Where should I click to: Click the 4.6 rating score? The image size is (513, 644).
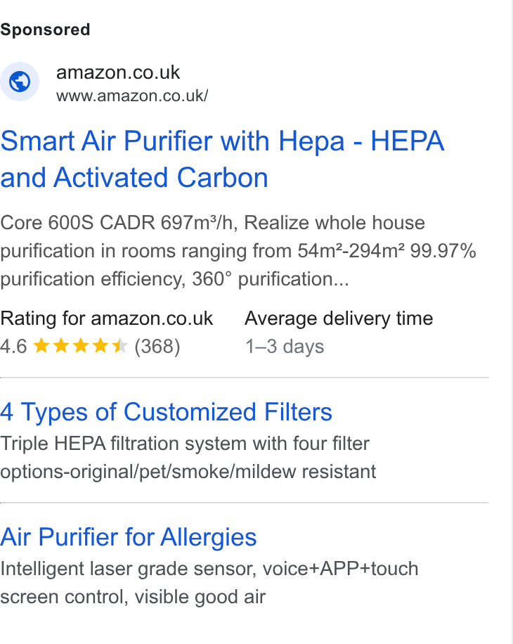pos(13,346)
